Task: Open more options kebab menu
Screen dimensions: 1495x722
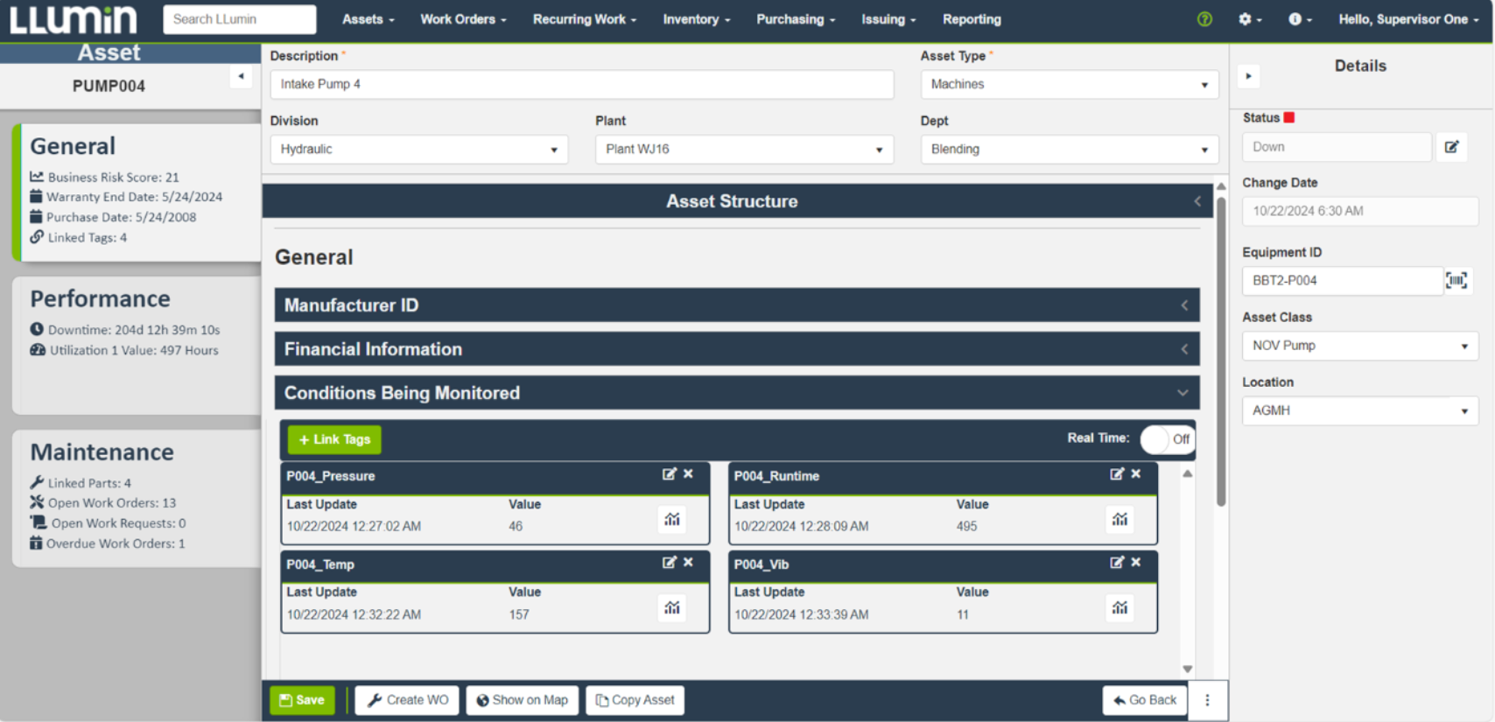Action: coord(1207,700)
